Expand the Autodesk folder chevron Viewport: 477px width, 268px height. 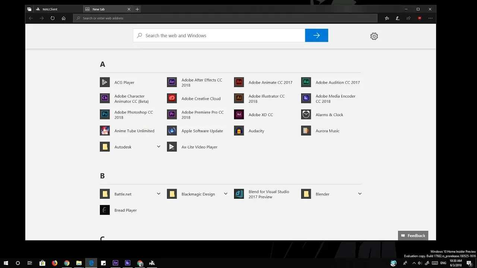pyautogui.click(x=158, y=147)
